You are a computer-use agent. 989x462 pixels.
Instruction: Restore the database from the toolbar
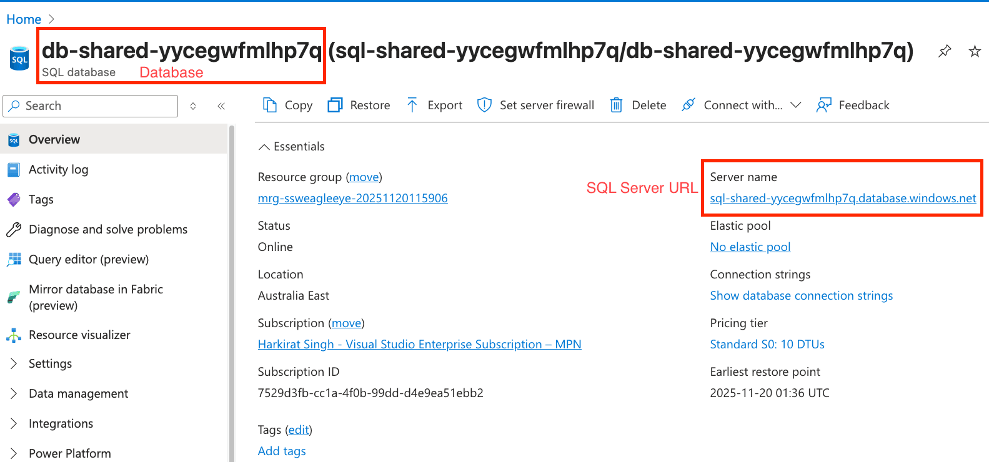(x=359, y=105)
